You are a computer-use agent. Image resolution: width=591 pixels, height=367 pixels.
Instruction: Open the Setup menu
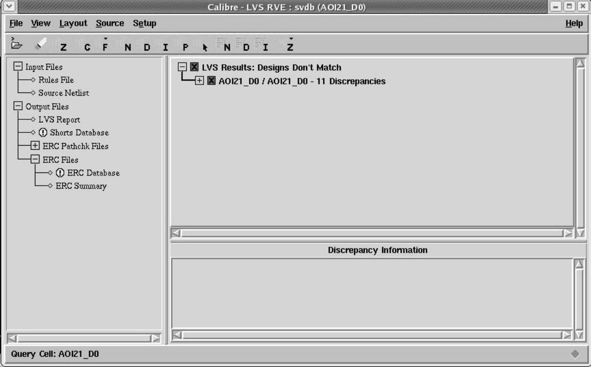(x=145, y=23)
